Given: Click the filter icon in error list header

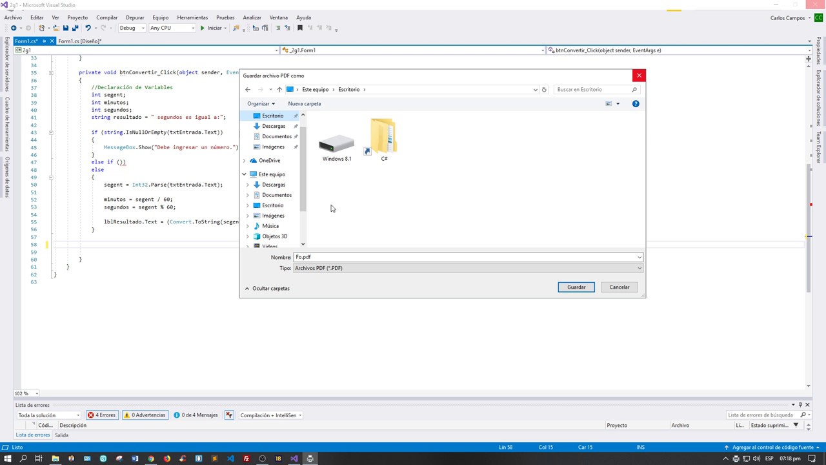Looking at the screenshot, I should 796,425.
